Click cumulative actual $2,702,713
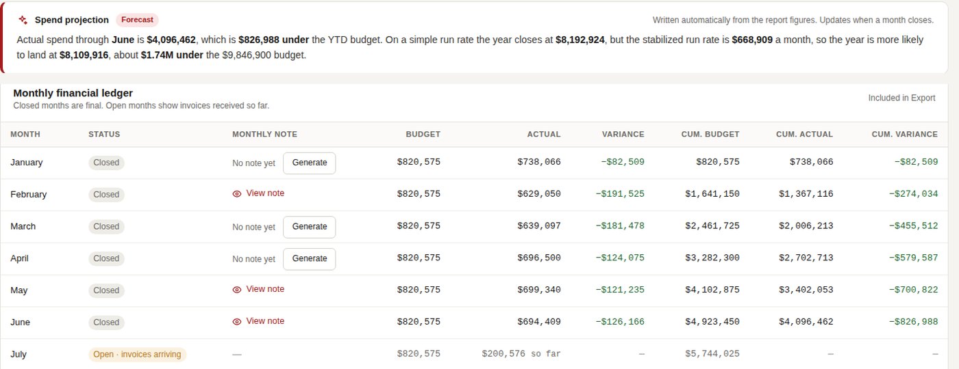The height and width of the screenshot is (369, 959). click(806, 258)
